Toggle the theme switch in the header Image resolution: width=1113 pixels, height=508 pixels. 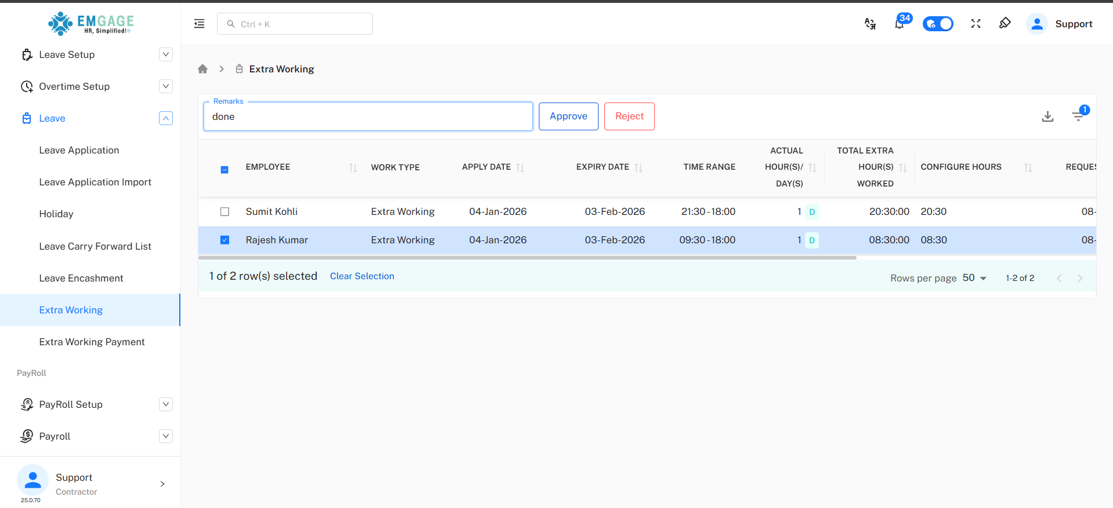[x=938, y=24]
